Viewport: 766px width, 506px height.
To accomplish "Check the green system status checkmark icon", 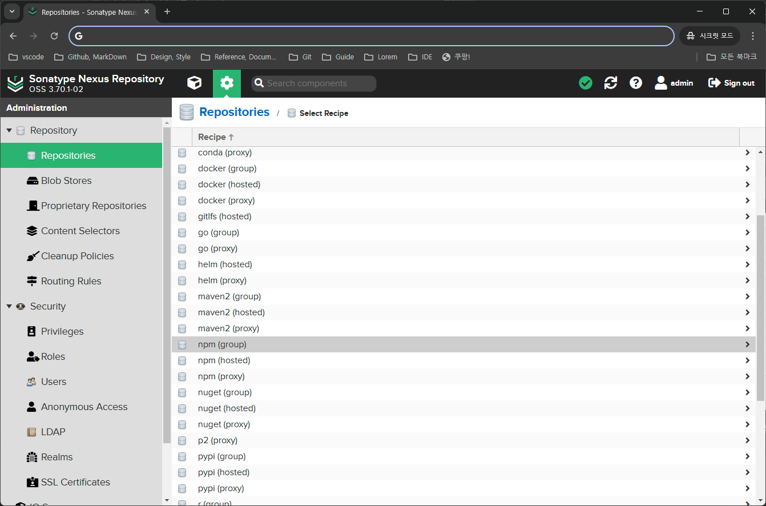I will [x=585, y=83].
